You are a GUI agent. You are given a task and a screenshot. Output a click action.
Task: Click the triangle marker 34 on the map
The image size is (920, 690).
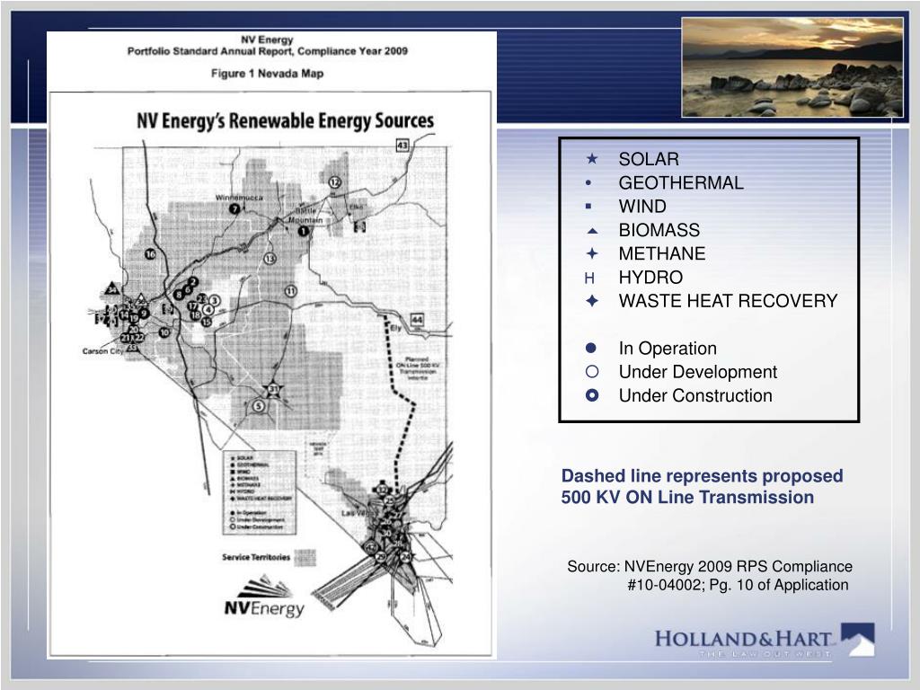(x=112, y=288)
